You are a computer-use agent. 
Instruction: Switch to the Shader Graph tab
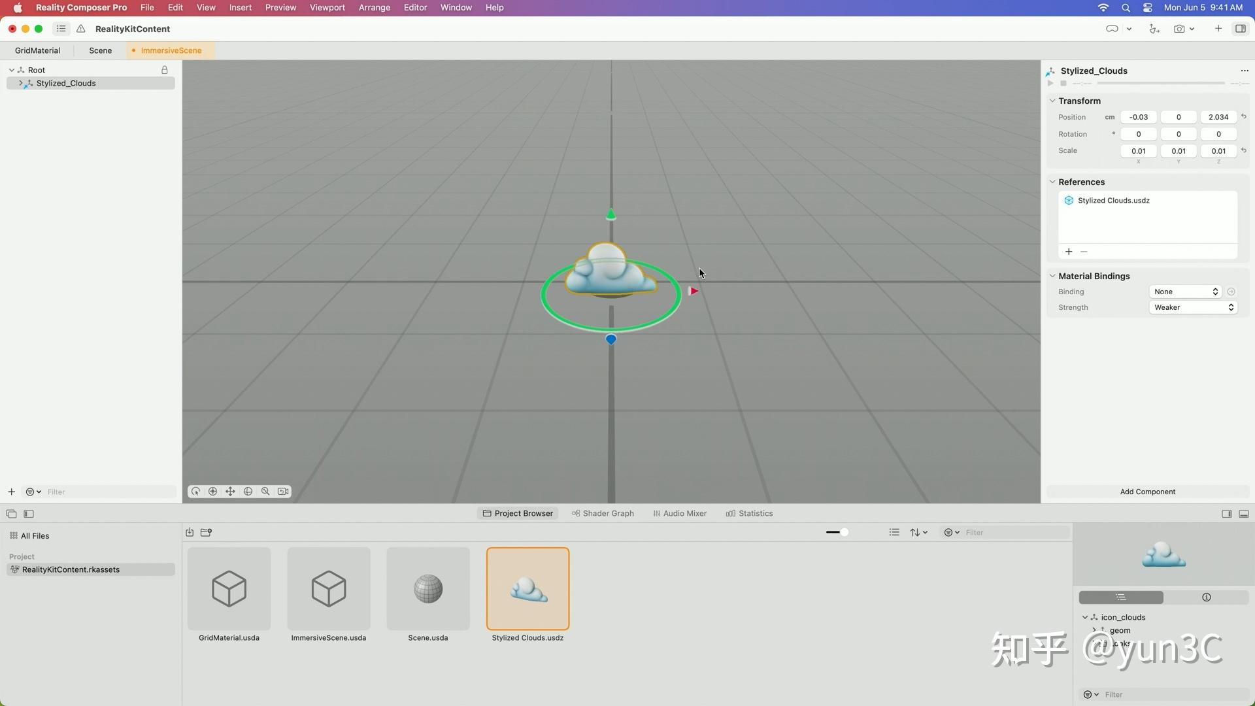click(x=603, y=514)
